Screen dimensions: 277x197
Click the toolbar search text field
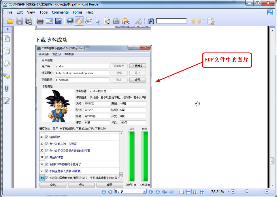click(171, 21)
